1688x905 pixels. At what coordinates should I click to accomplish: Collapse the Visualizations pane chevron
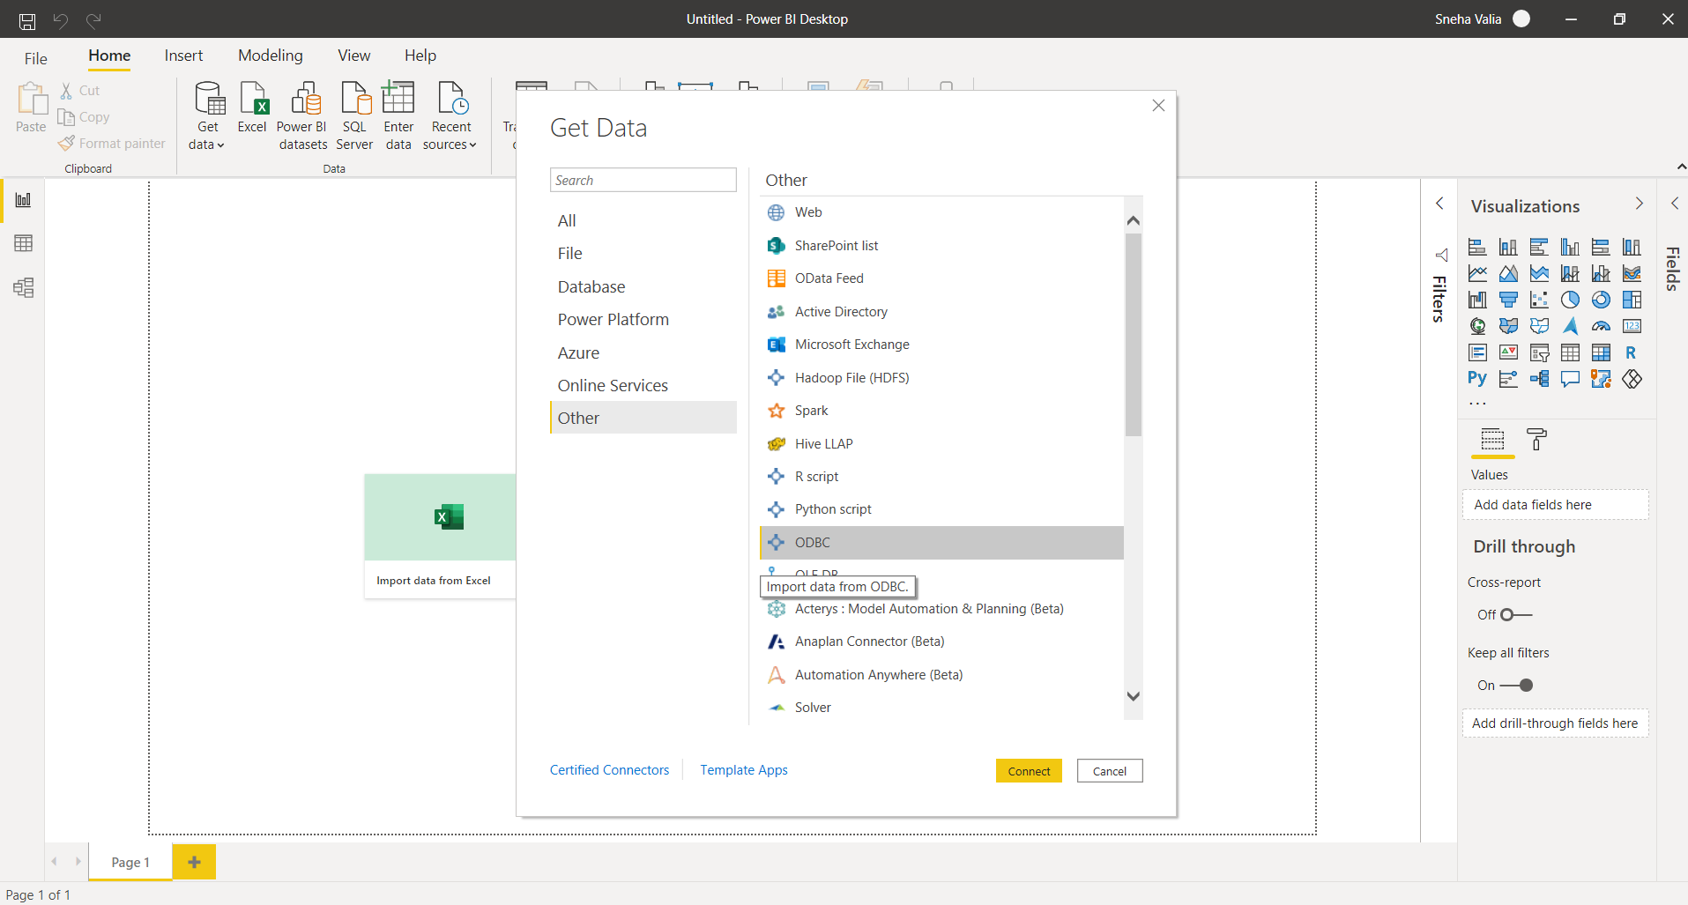click(x=1639, y=204)
